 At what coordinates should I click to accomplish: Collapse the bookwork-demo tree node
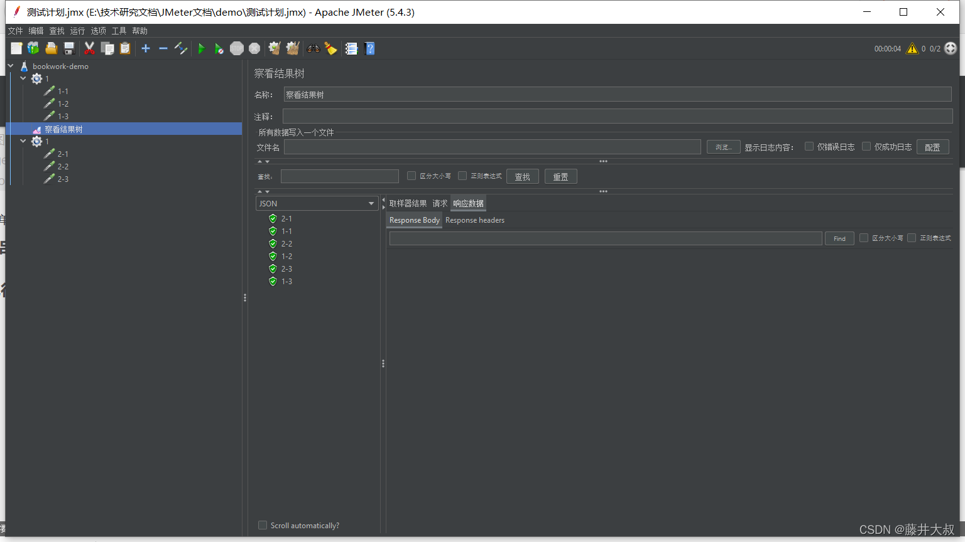11,65
